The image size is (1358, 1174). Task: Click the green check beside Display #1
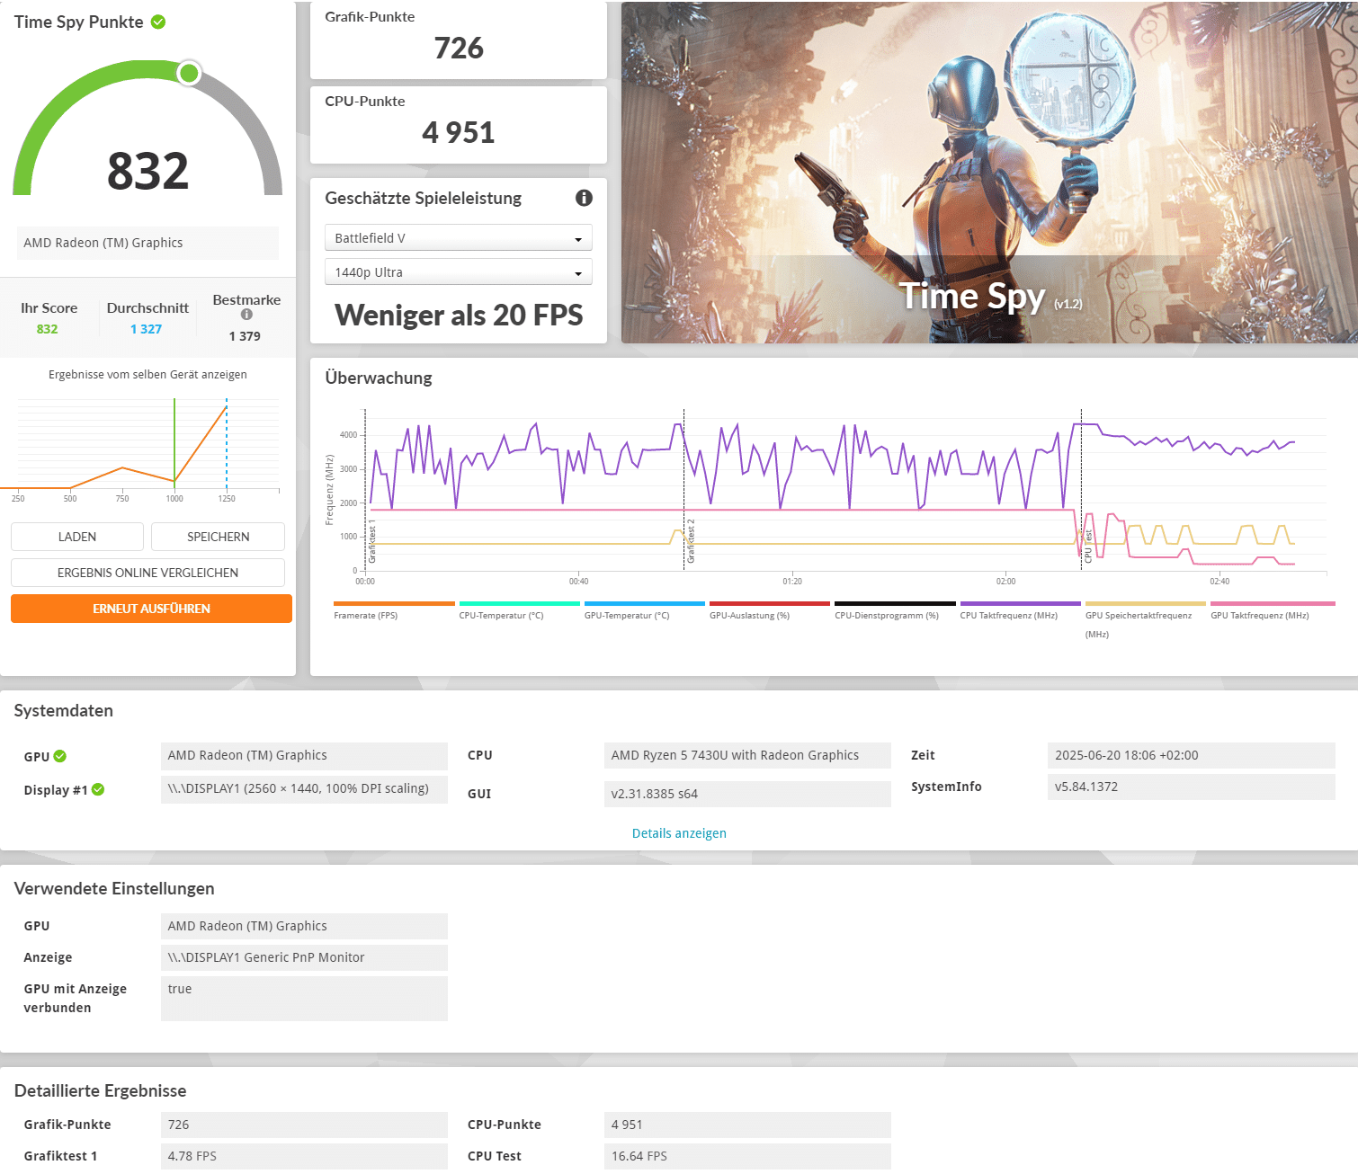coord(98,789)
